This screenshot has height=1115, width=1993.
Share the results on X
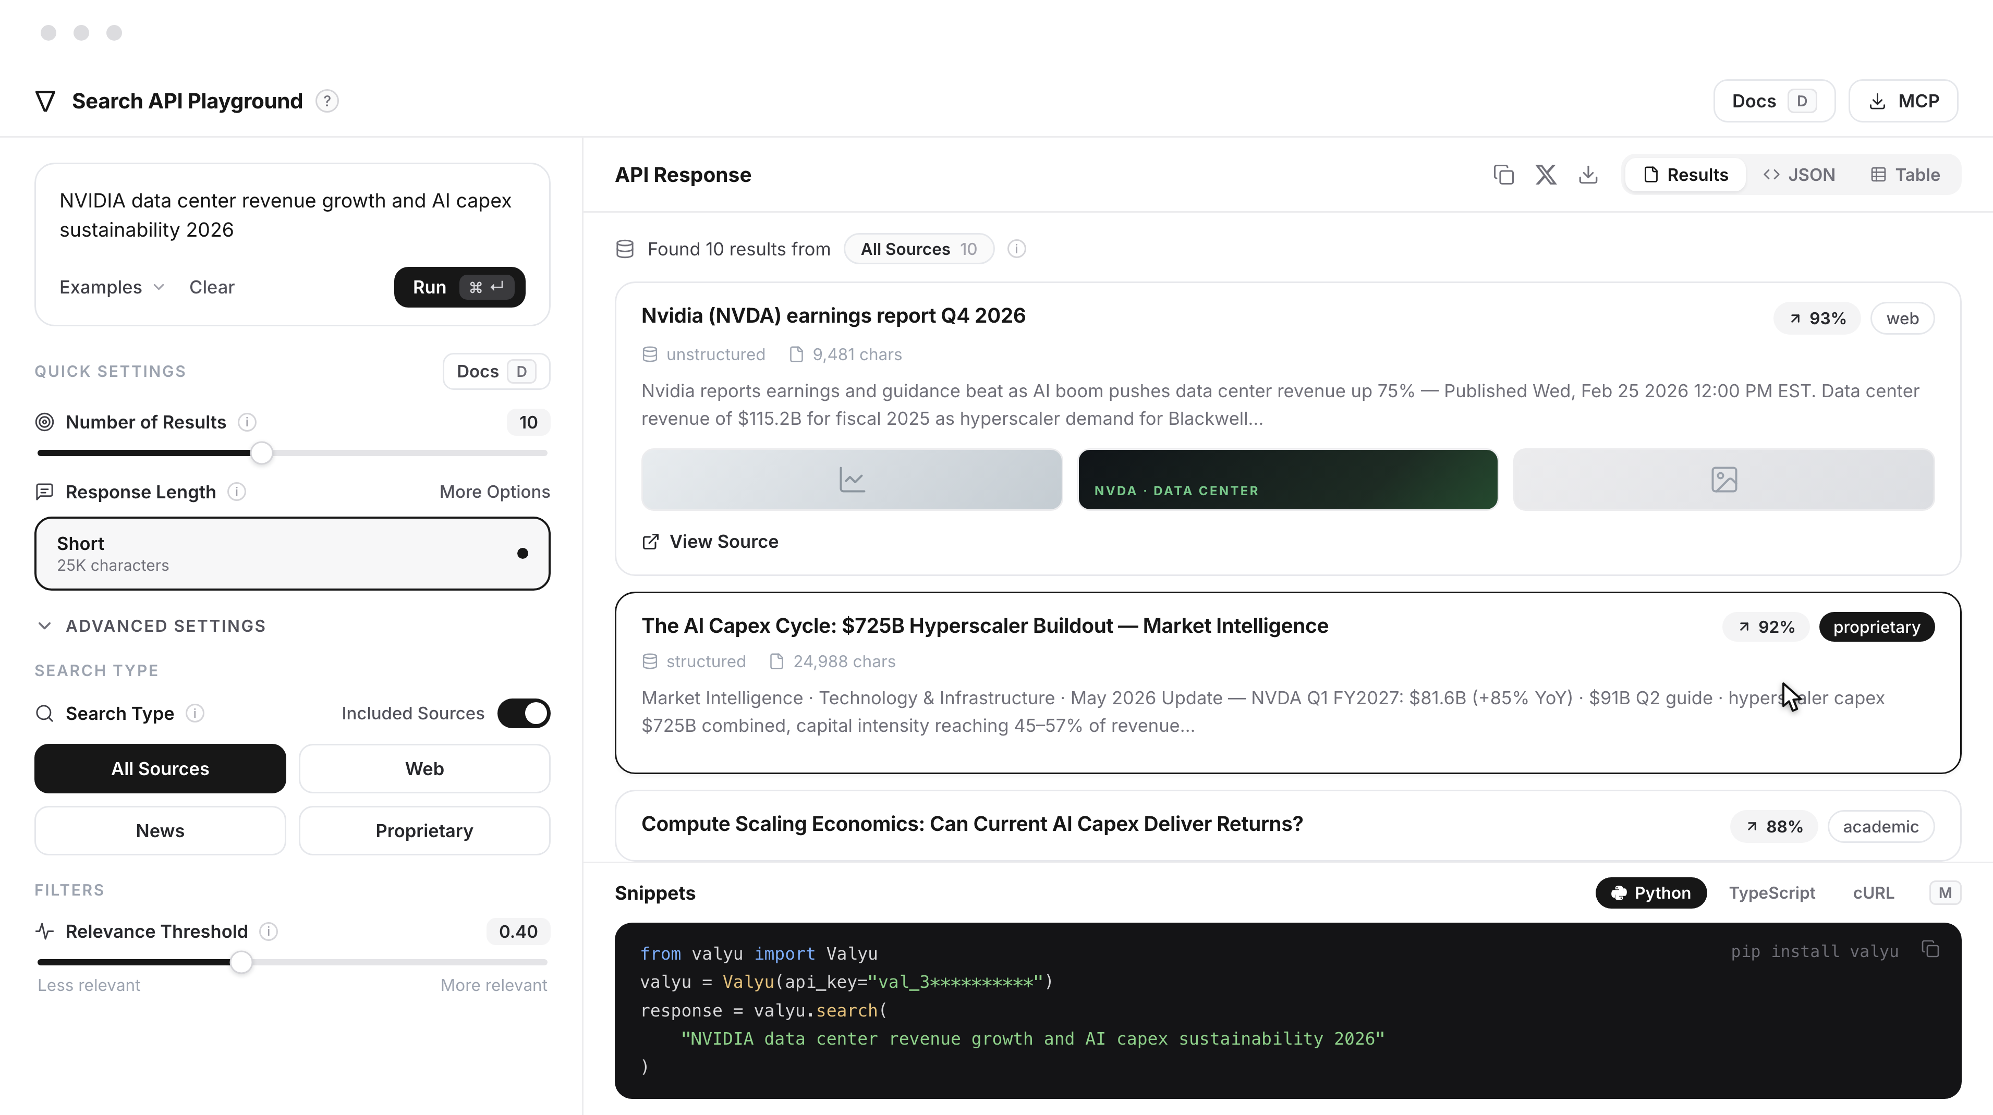pos(1546,175)
